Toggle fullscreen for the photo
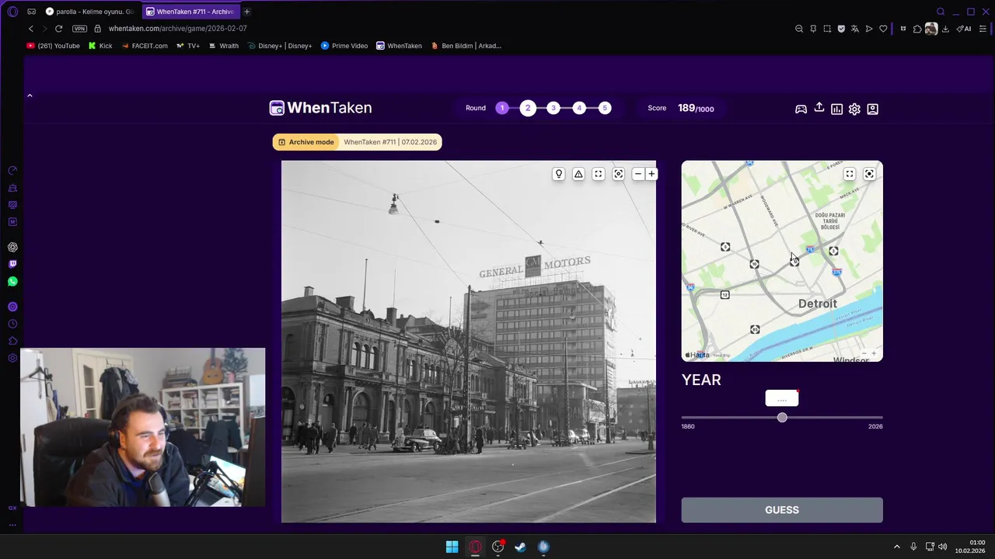Screen dimensions: 995x559 (x=598, y=174)
